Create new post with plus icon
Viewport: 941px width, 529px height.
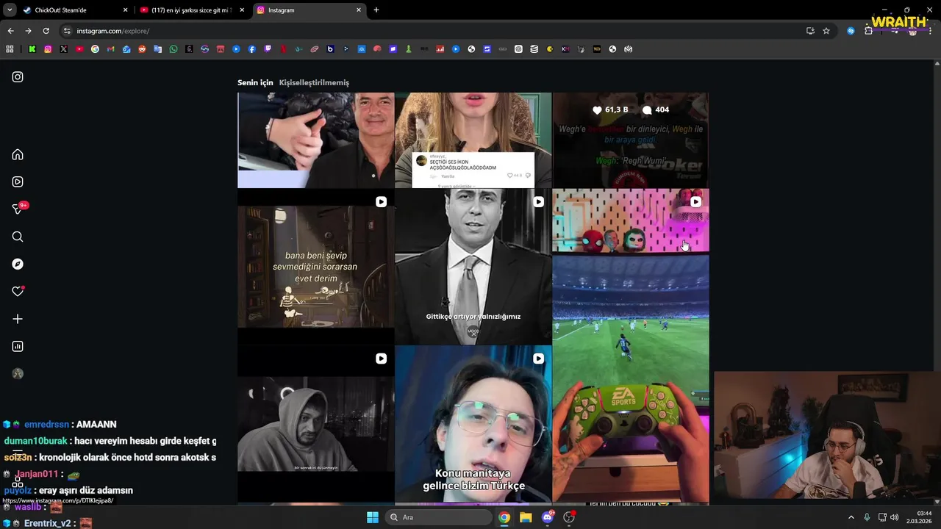(18, 319)
